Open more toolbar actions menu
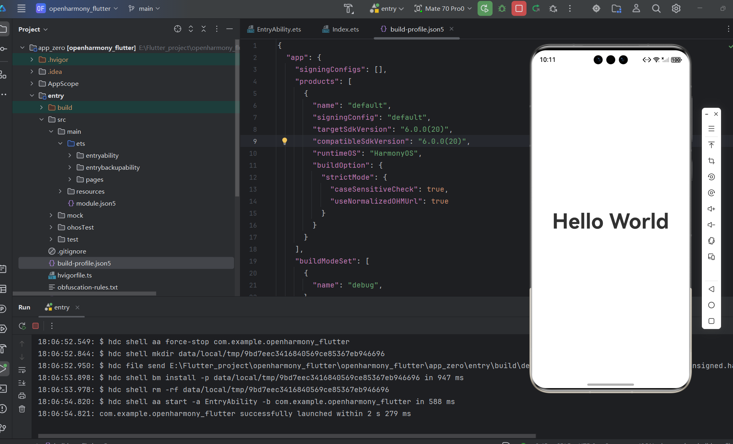 (570, 8)
